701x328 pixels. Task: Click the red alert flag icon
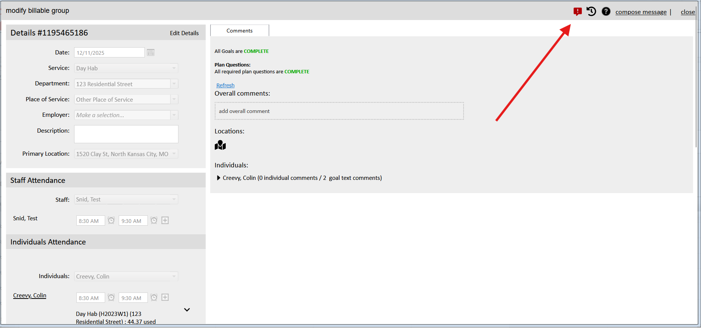coord(577,12)
